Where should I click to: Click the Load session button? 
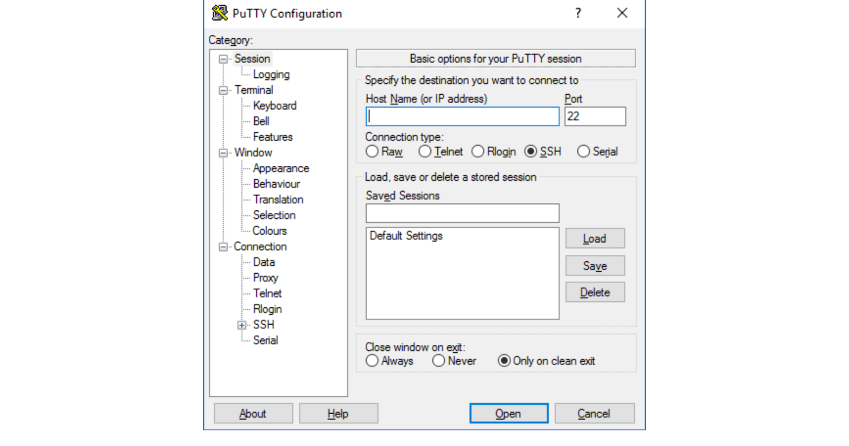[595, 239]
